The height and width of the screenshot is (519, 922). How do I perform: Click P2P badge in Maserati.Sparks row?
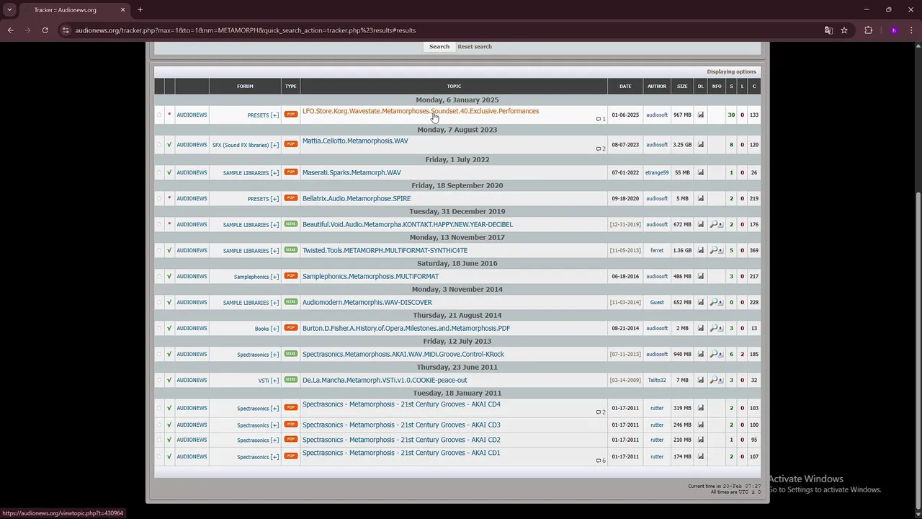(290, 172)
